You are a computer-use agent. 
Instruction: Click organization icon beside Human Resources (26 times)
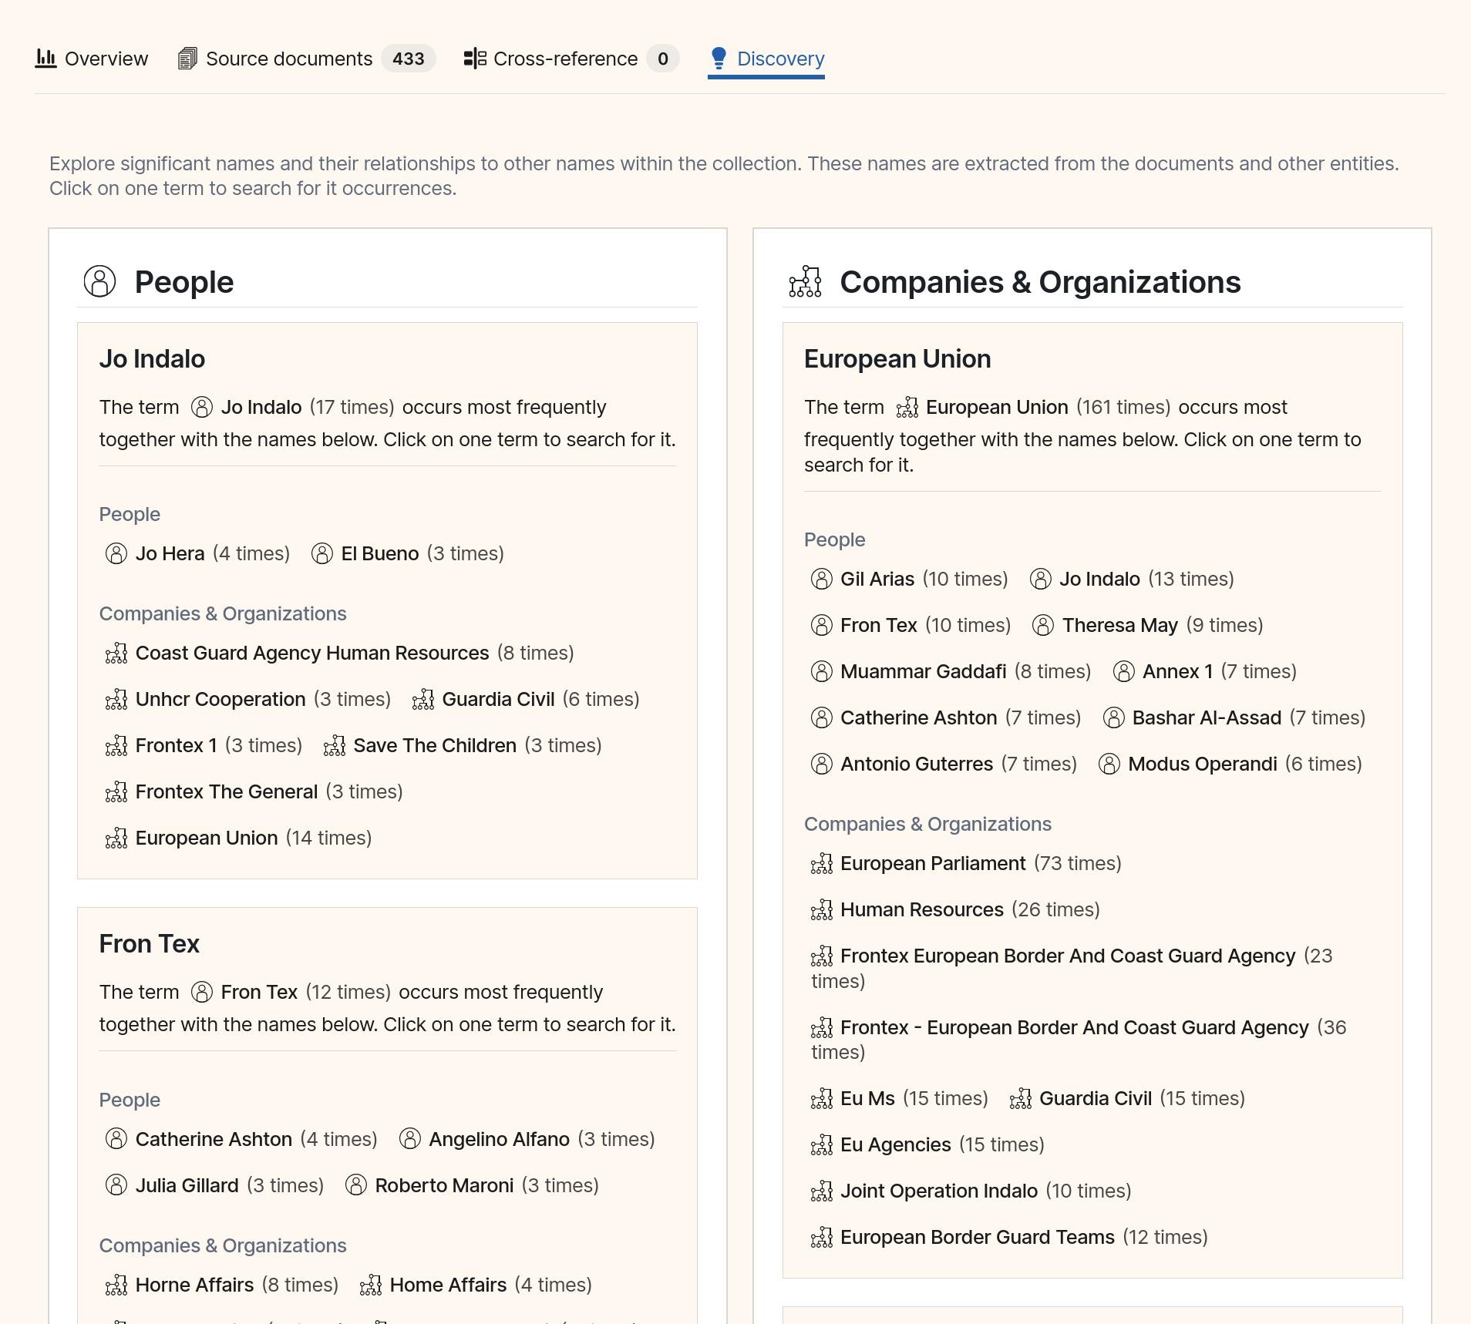pyautogui.click(x=822, y=909)
